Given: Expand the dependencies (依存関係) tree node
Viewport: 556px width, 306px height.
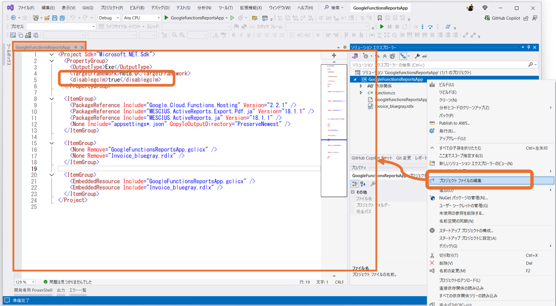Looking at the screenshot, I should (x=361, y=86).
